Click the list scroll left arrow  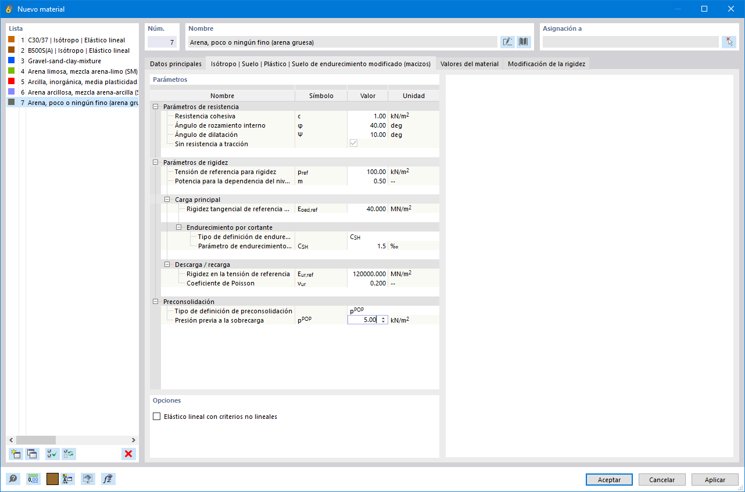pos(11,440)
